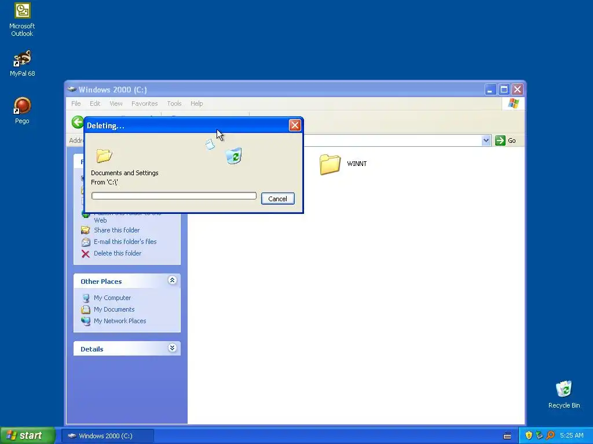Close the Deleting dialog
Viewport: 593px width, 444px height.
click(x=295, y=125)
